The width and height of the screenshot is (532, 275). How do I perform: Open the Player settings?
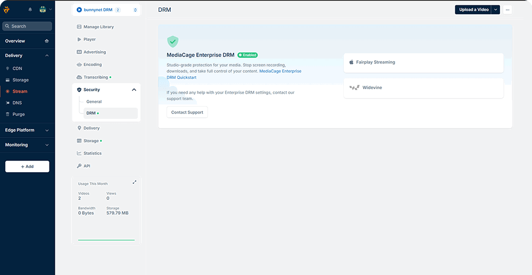click(x=89, y=39)
